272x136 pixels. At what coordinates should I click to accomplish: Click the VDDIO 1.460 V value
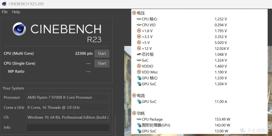[221, 66]
